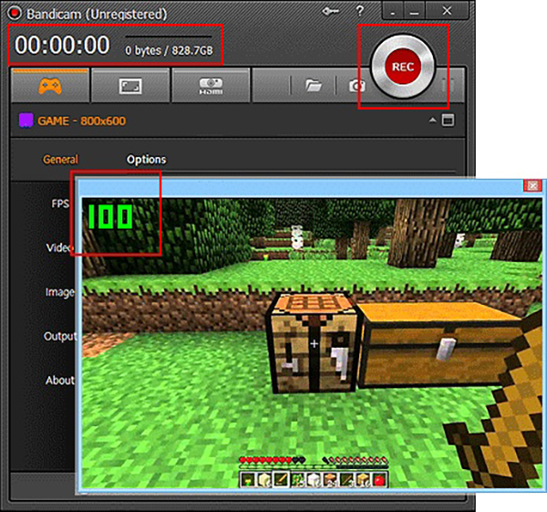Screen dimensions: 547x512
Task: Open help with the question mark icon
Action: (x=360, y=11)
